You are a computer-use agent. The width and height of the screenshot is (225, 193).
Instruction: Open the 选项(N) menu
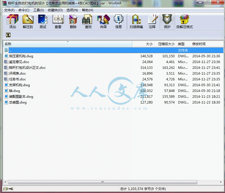[72, 10]
